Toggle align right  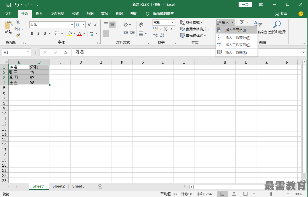119,34
